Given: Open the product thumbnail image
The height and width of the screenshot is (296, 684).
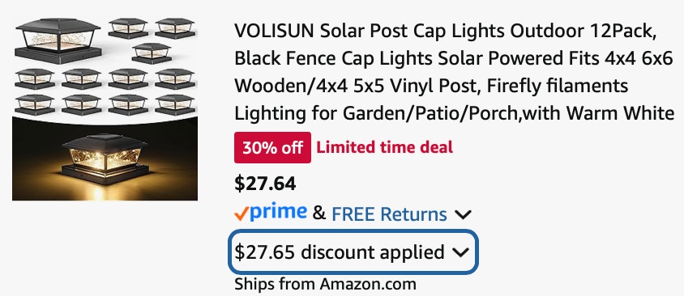Looking at the screenshot, I should (x=105, y=109).
